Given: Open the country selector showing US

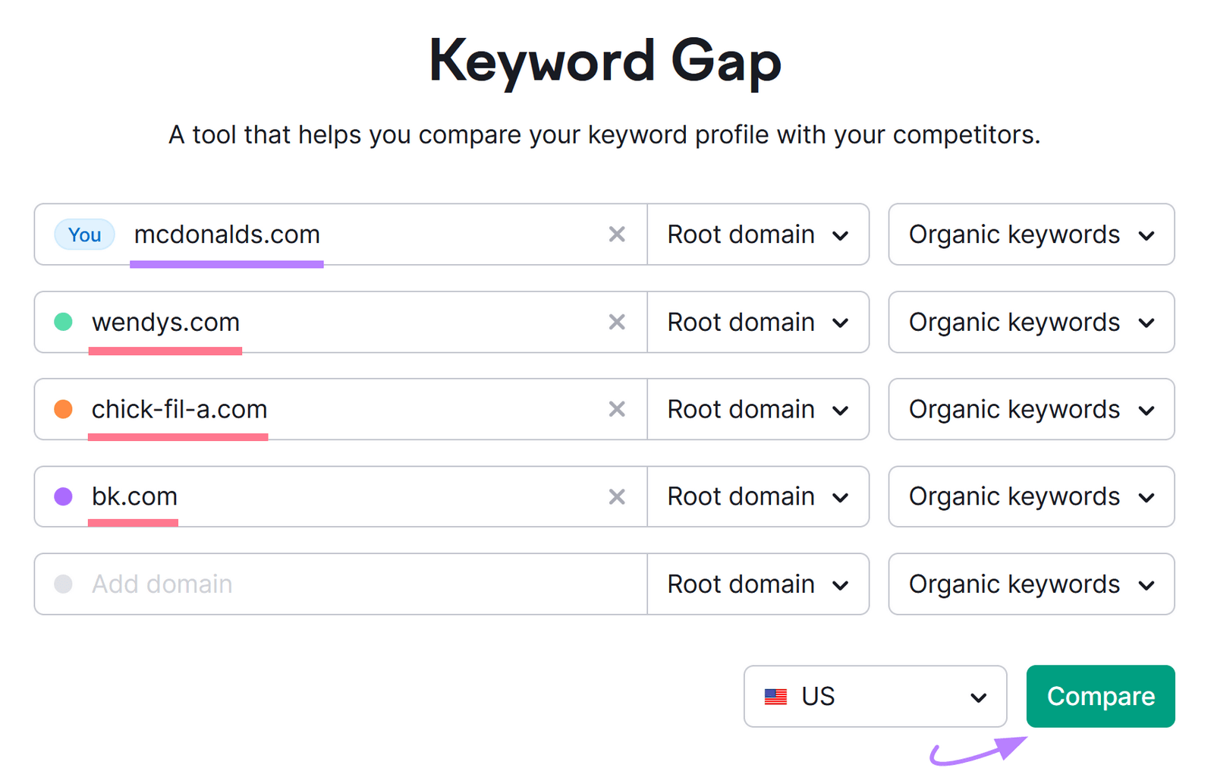Looking at the screenshot, I should (x=874, y=696).
